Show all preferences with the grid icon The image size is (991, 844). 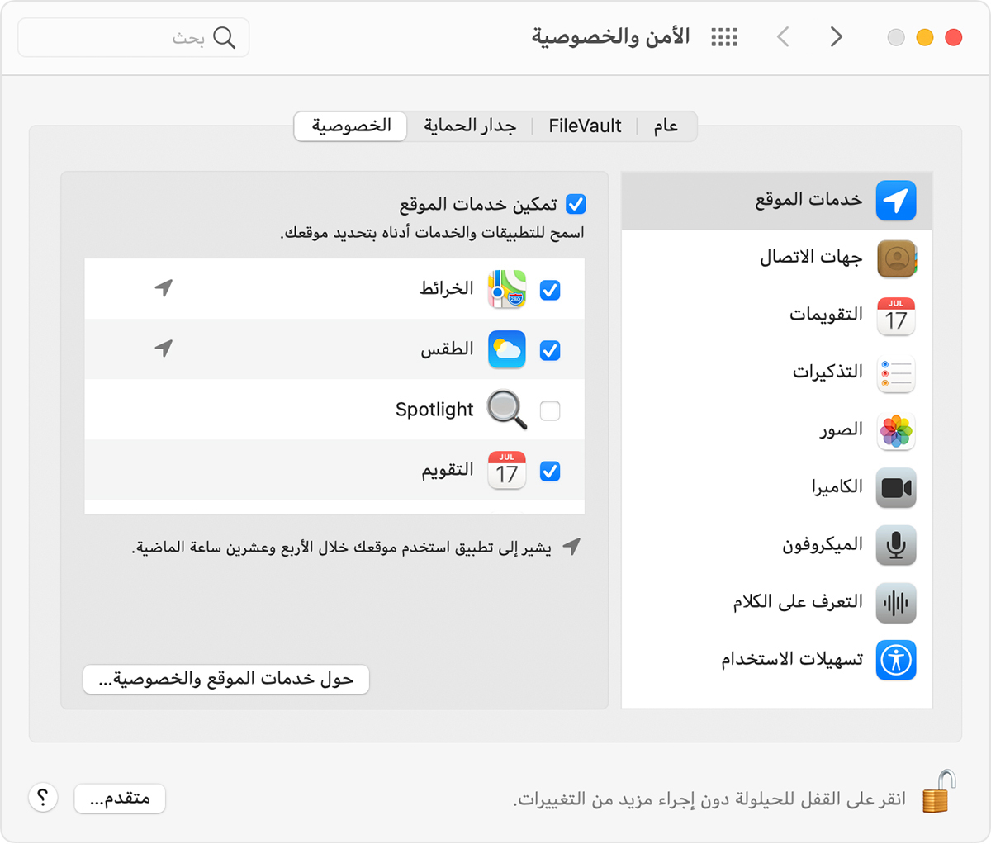tap(724, 37)
